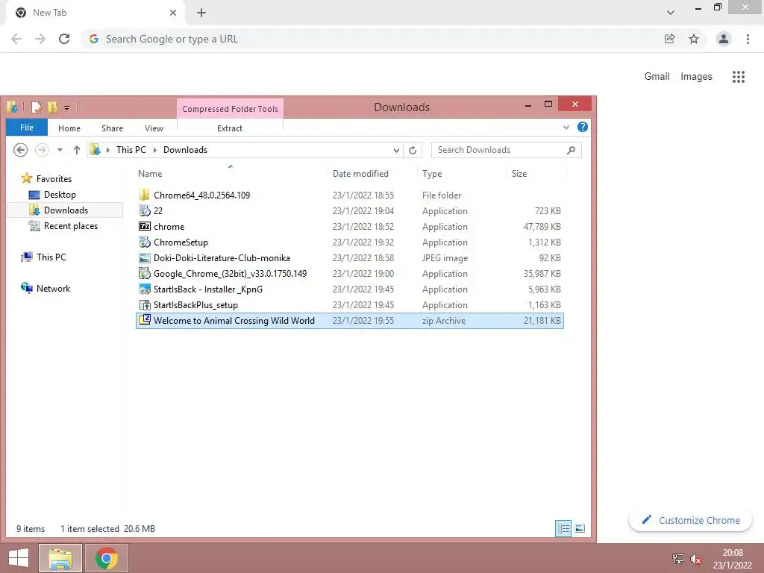Click Chrome taskbar icon

click(x=106, y=558)
